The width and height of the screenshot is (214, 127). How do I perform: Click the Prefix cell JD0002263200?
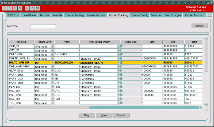(x=67, y=63)
